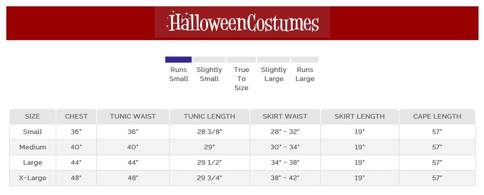Click the Runs Large fit segment

coord(305,60)
